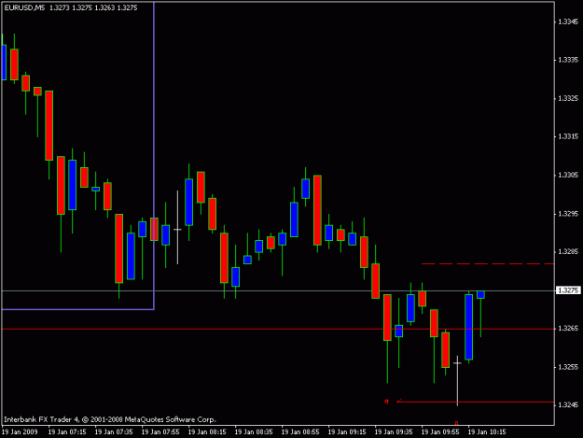Click the 19 Jan 08:15 time label
This screenshot has width=583, height=438.
(x=207, y=432)
